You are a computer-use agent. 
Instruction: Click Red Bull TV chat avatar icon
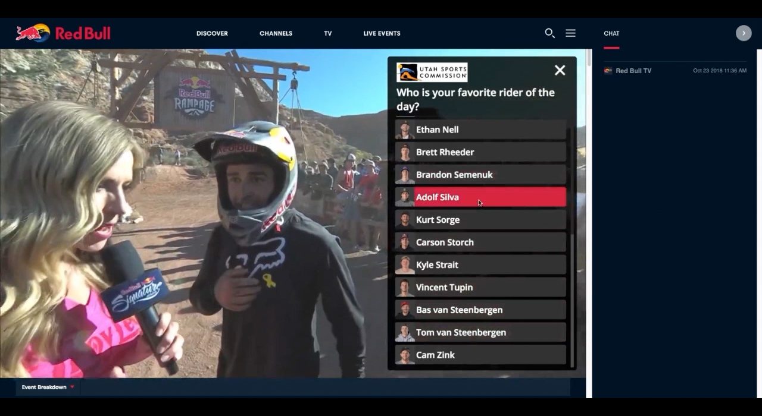(608, 71)
